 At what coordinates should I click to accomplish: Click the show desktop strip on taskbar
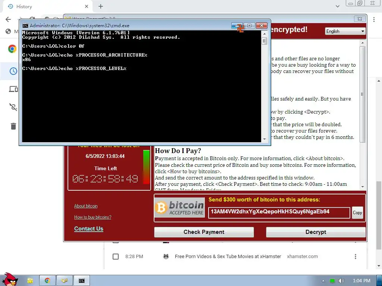pos(380,281)
